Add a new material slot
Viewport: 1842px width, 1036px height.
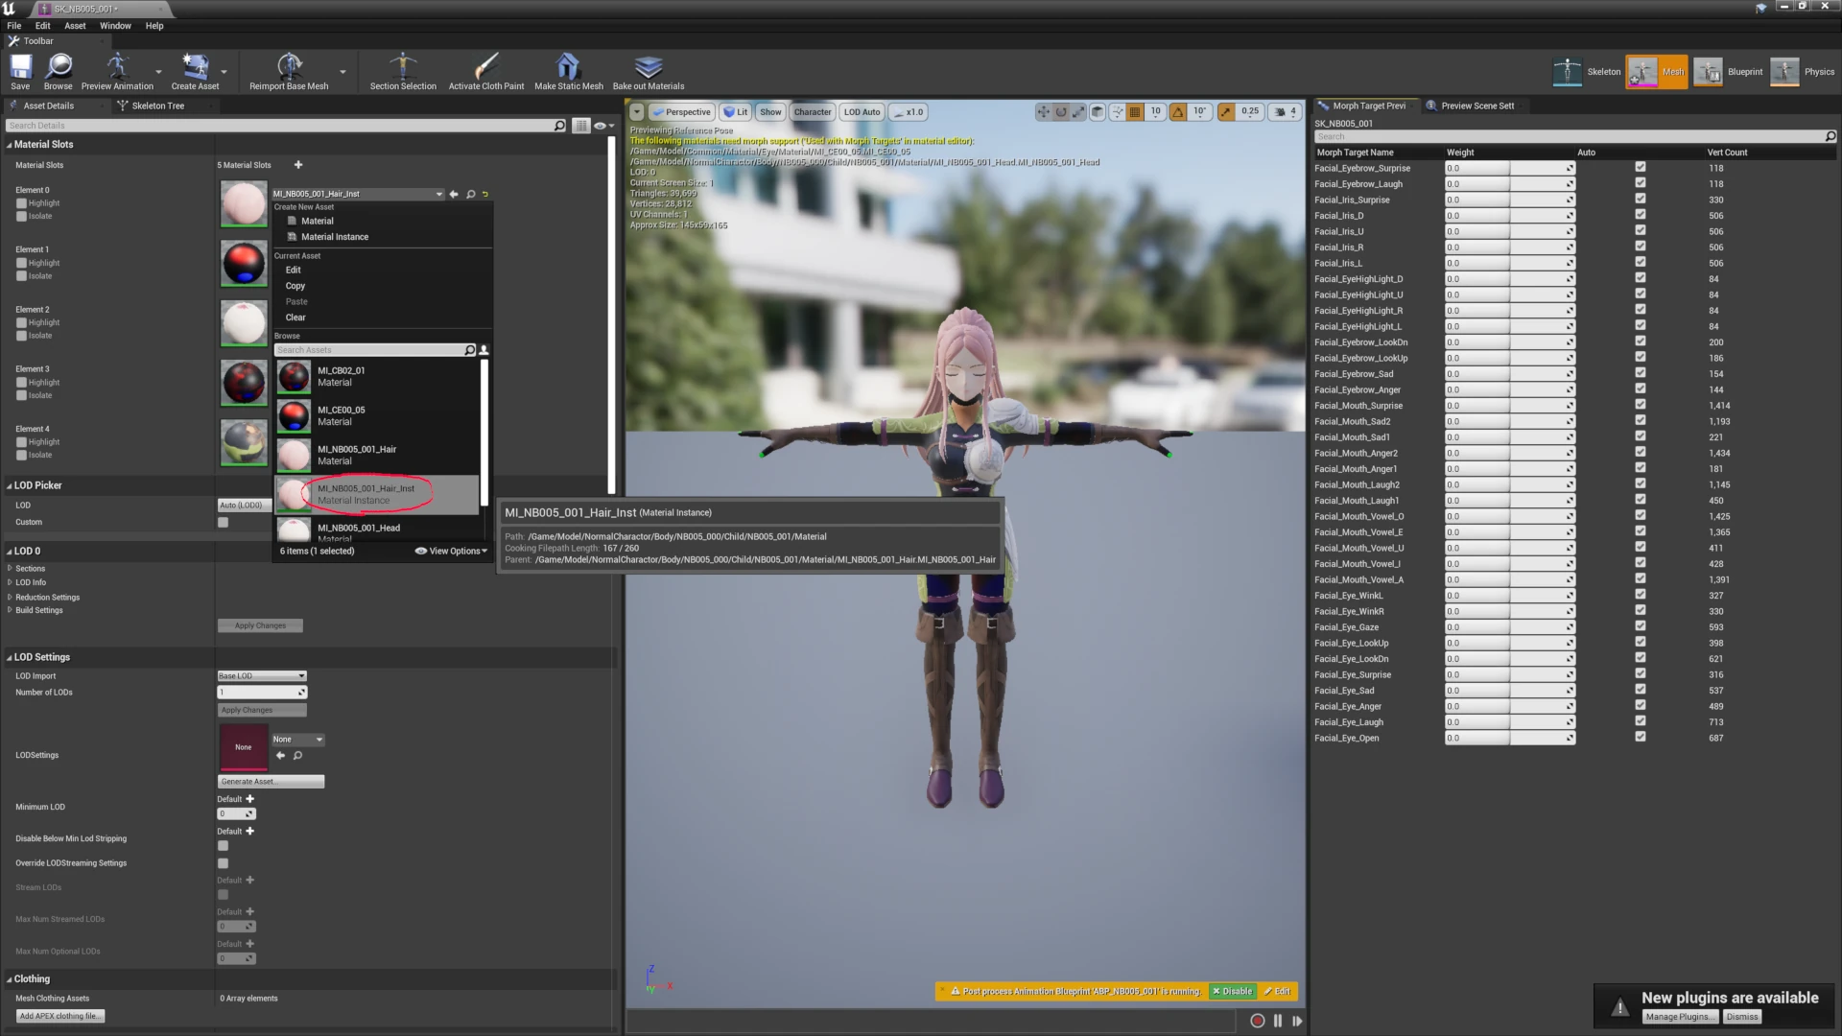pyautogui.click(x=298, y=165)
